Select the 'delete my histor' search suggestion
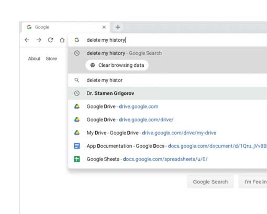The height and width of the screenshot is (214, 267). [x=168, y=80]
